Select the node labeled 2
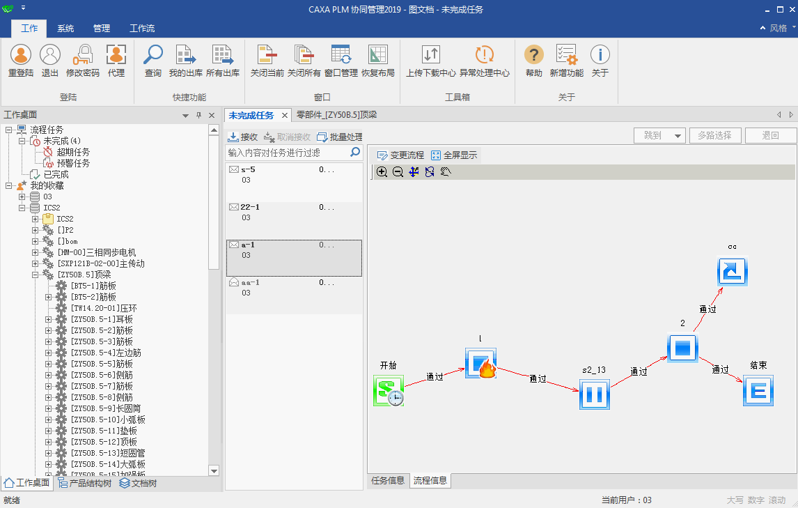Viewport: 798px width, 508px height. tap(682, 348)
